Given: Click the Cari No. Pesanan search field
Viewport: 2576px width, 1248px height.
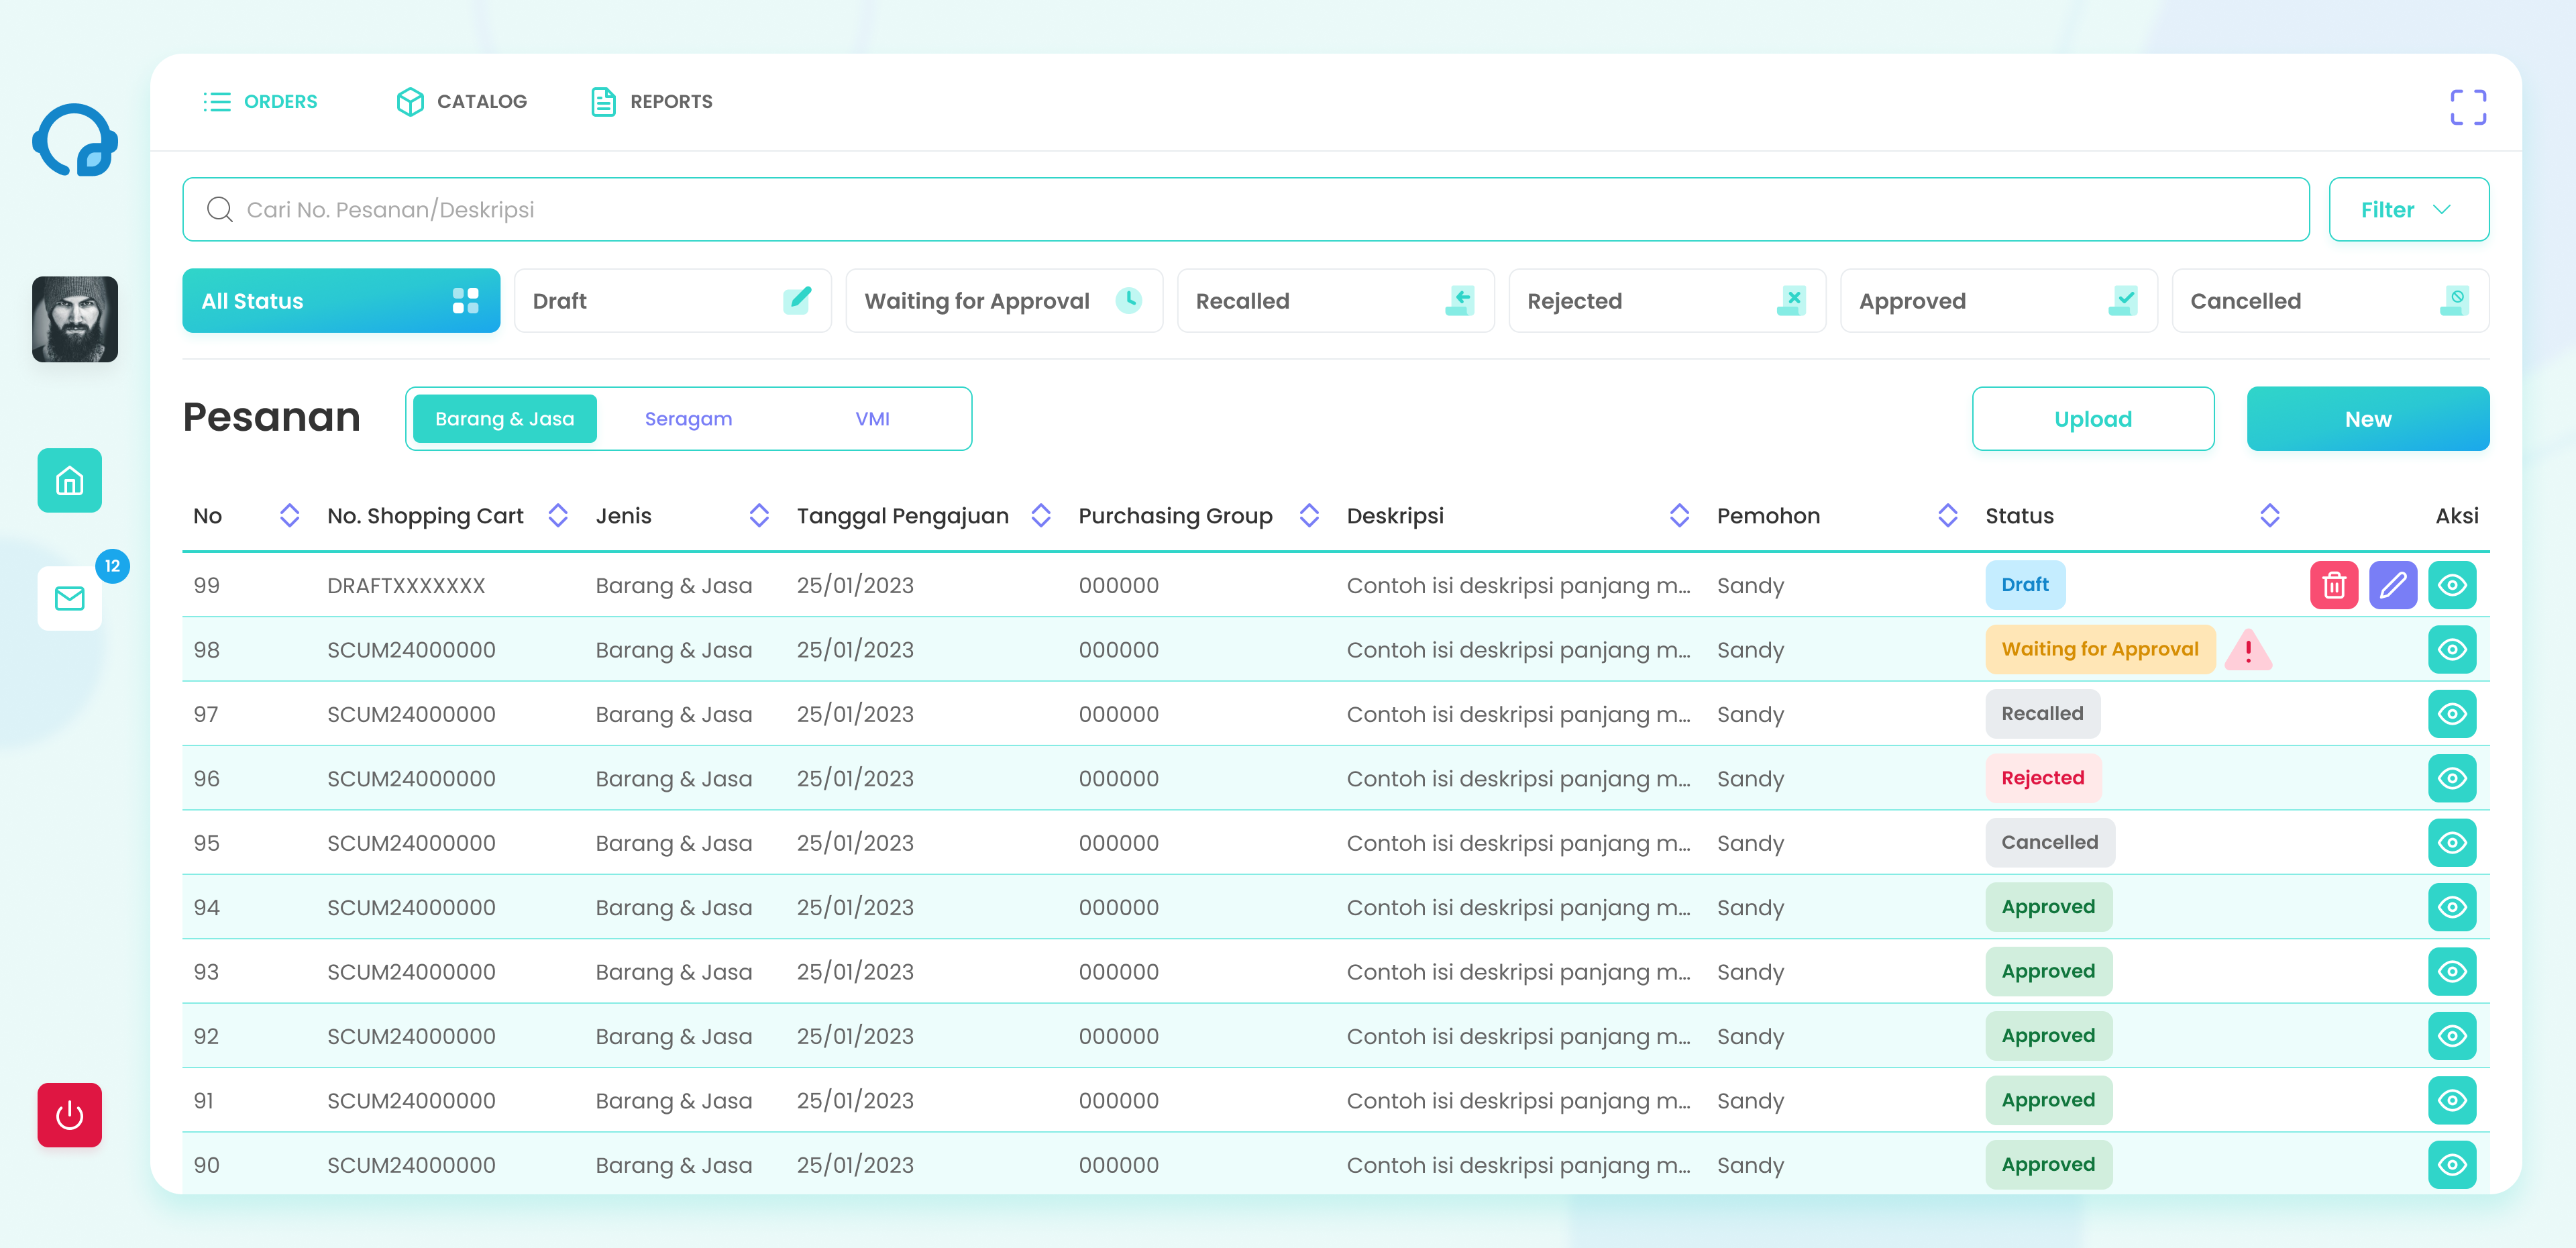Looking at the screenshot, I should click(1245, 210).
